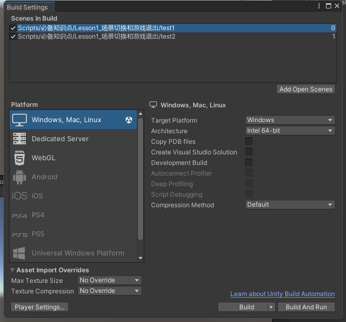
Task: Enable Development Build checkbox
Action: pos(249,162)
